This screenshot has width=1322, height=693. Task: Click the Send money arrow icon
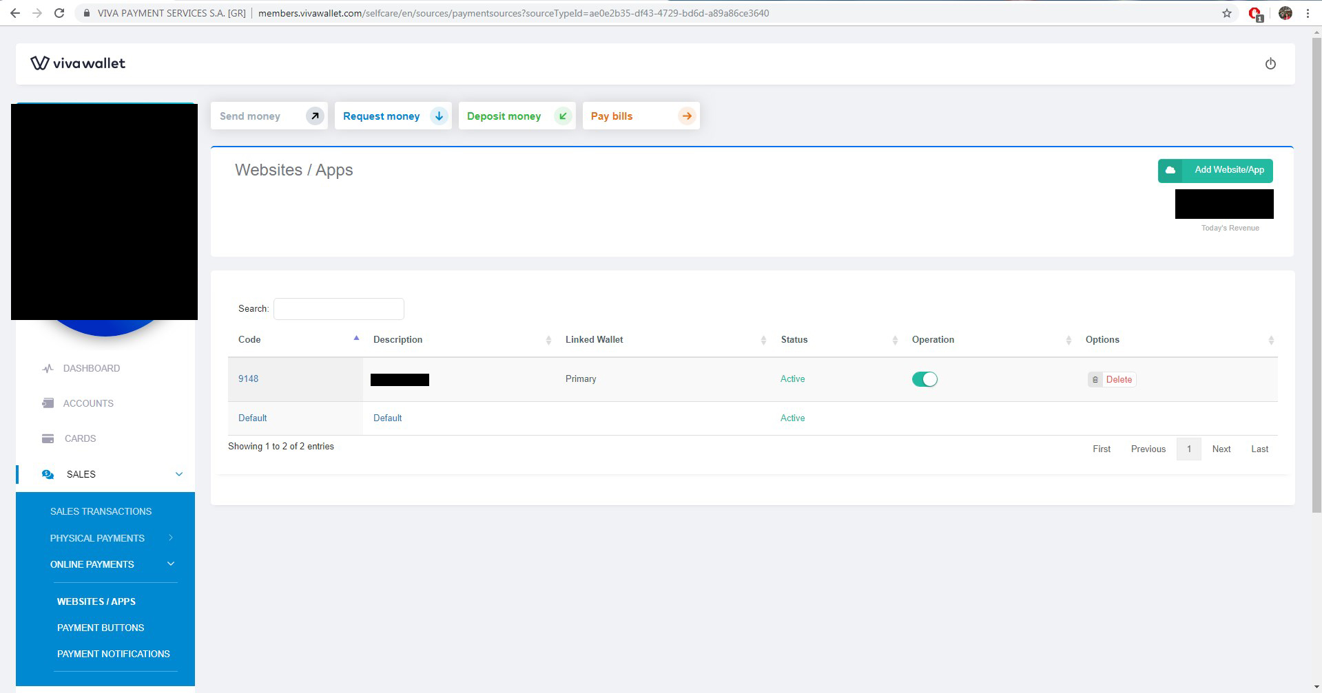tap(315, 116)
